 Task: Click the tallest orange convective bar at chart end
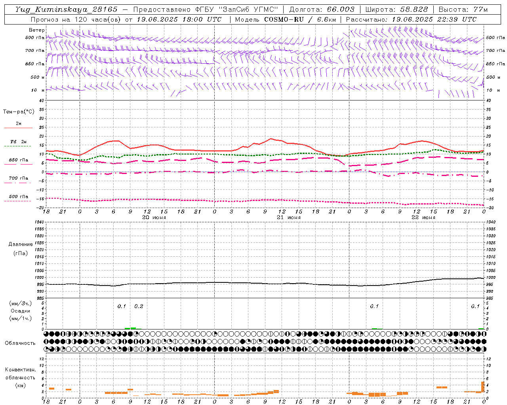pos(483,387)
